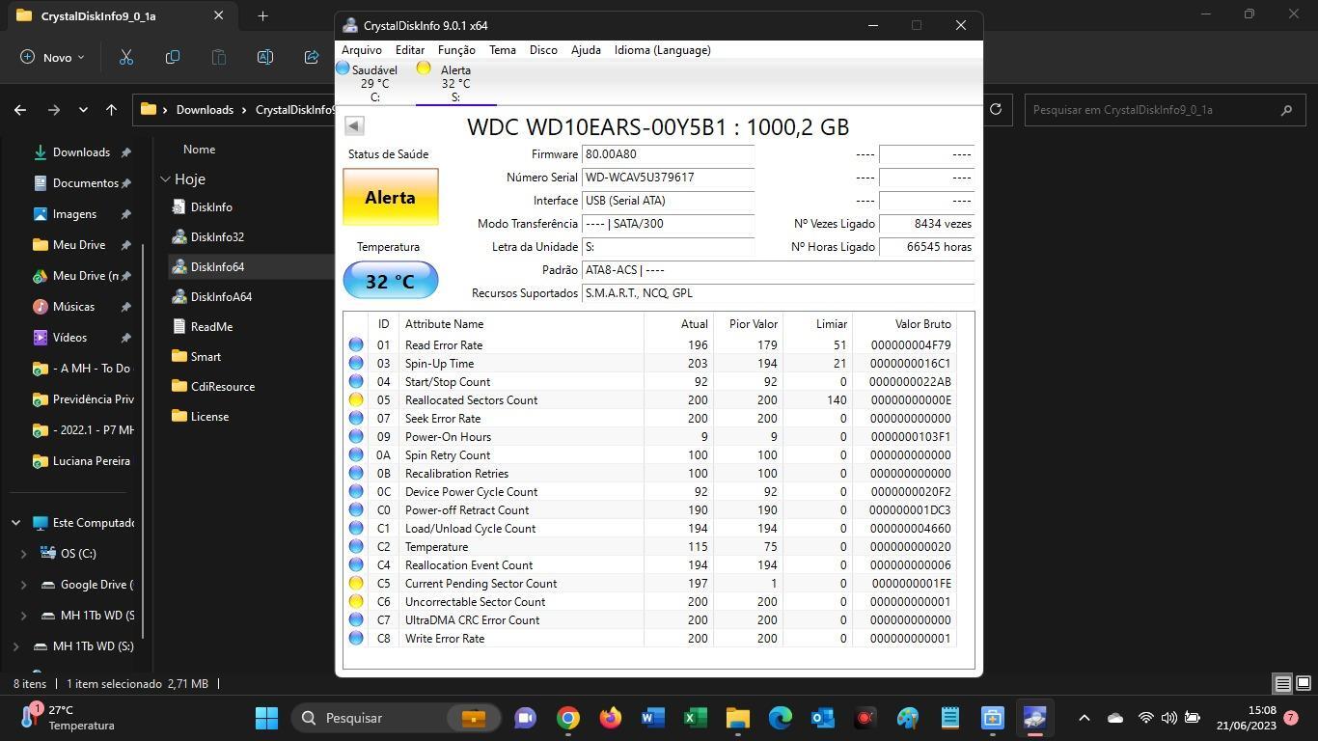Open the Tema menu
Viewport: 1318px width, 741px height.
click(502, 50)
